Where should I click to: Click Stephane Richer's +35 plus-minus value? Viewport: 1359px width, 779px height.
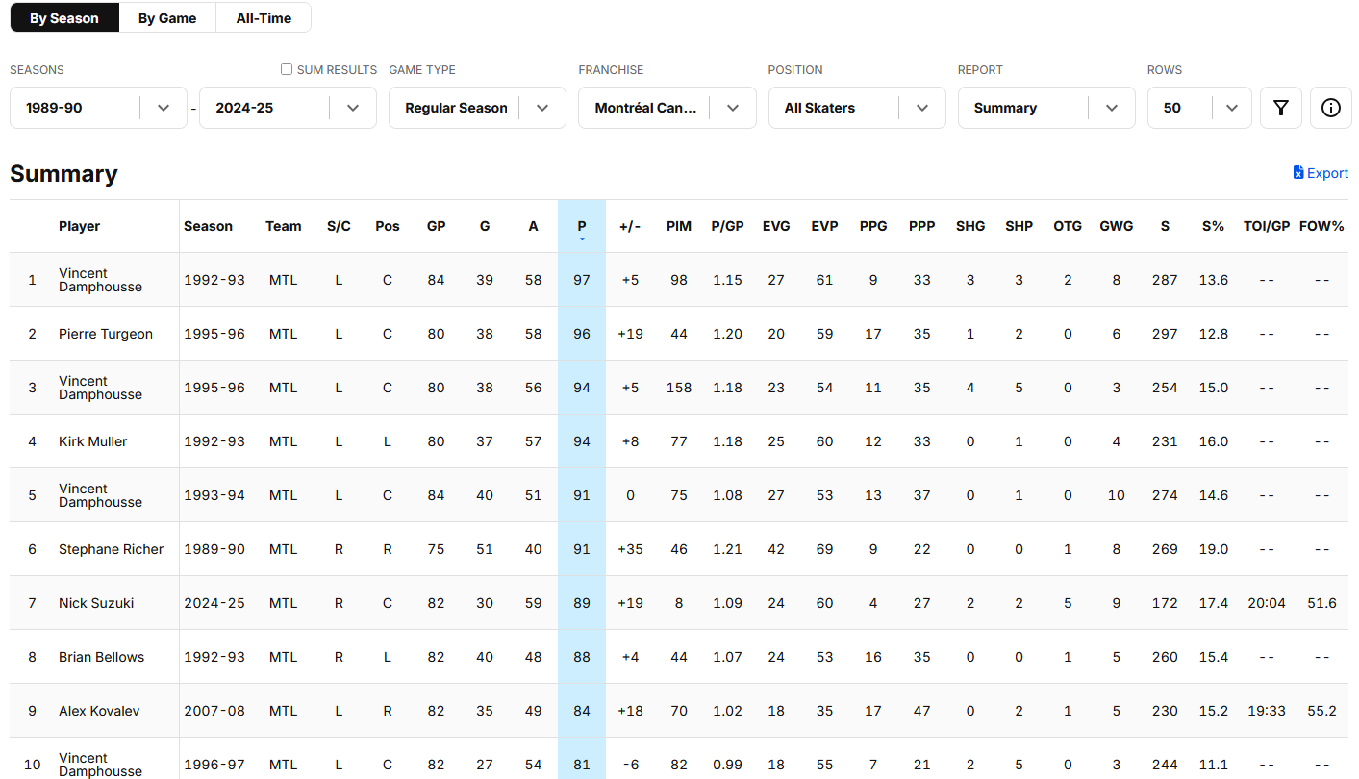coord(630,549)
